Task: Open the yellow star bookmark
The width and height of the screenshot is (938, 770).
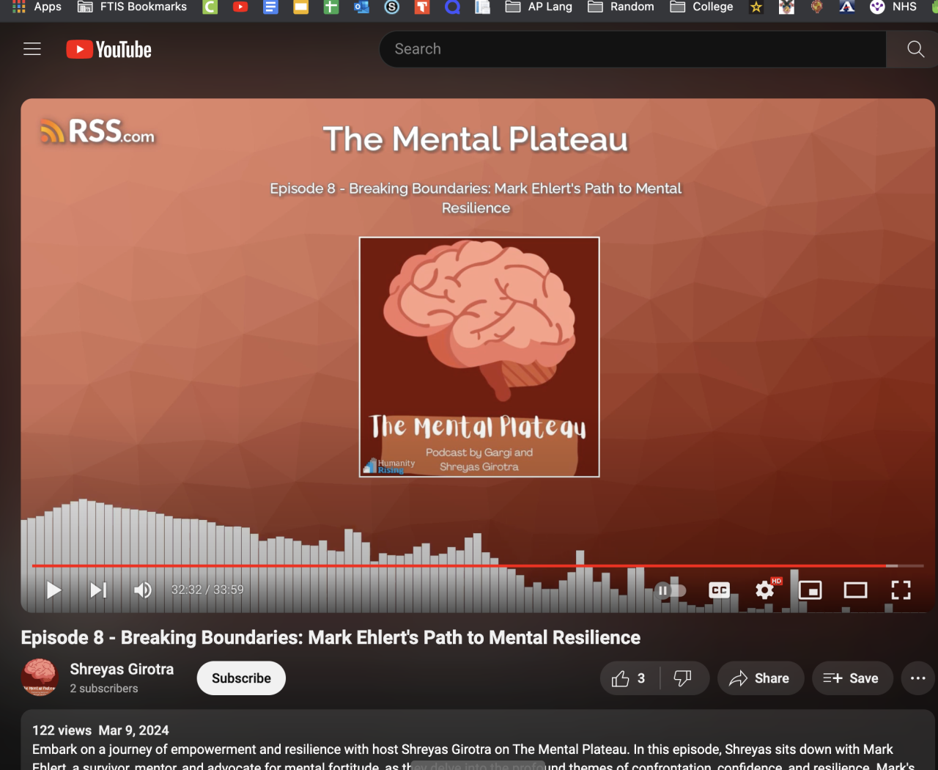Action: coord(756,7)
